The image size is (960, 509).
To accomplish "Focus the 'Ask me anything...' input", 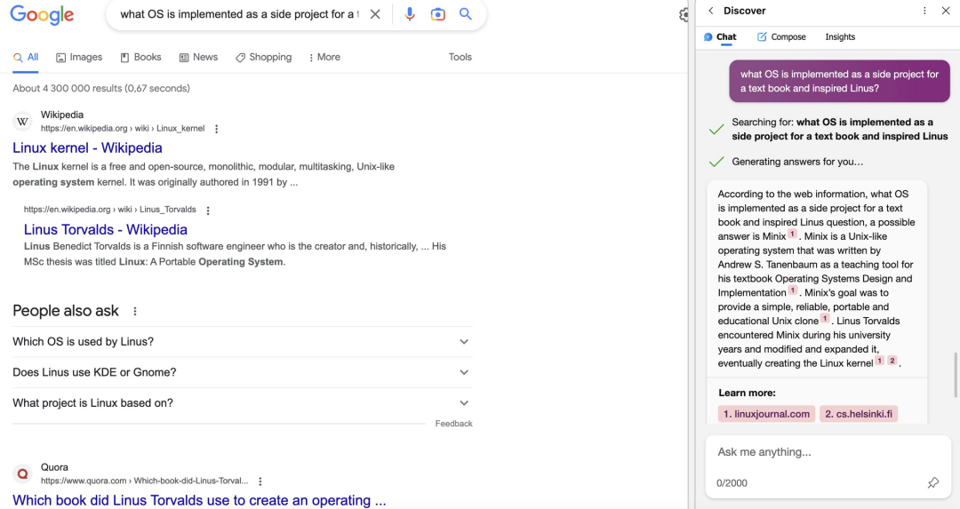I will (x=828, y=452).
